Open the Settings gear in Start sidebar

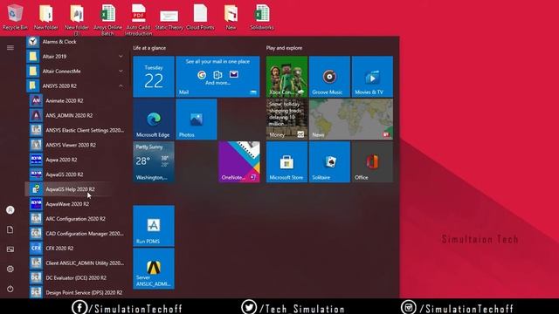(10, 269)
